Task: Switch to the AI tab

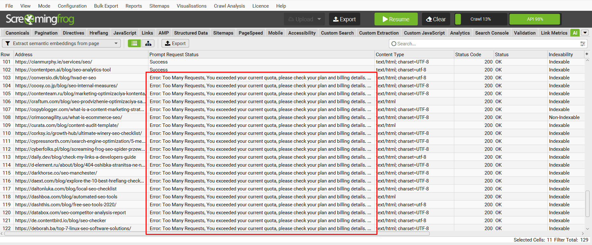Action: pyautogui.click(x=575, y=33)
